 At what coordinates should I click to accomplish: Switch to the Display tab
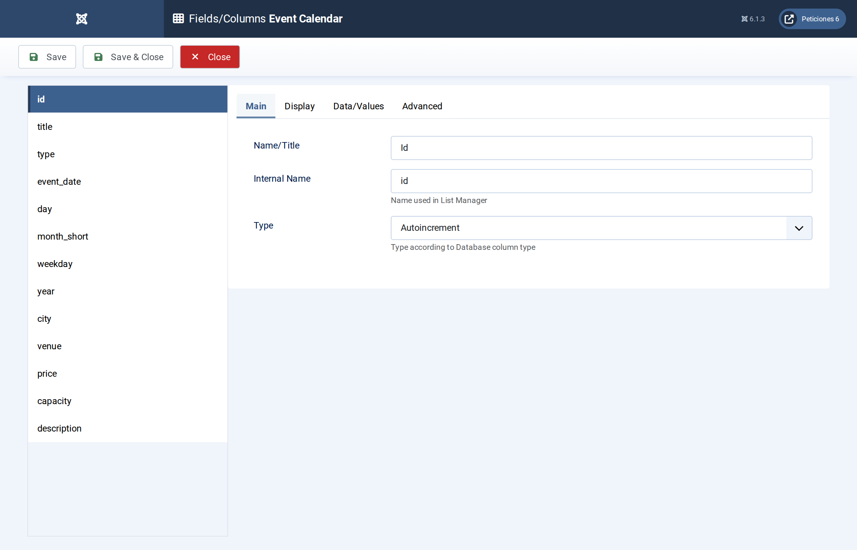[300, 106]
